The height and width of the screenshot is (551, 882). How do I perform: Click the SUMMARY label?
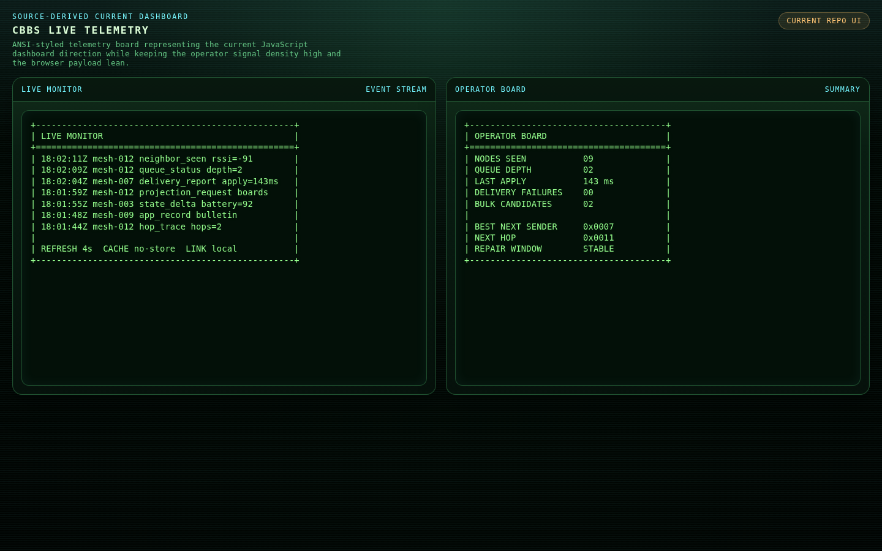842,89
